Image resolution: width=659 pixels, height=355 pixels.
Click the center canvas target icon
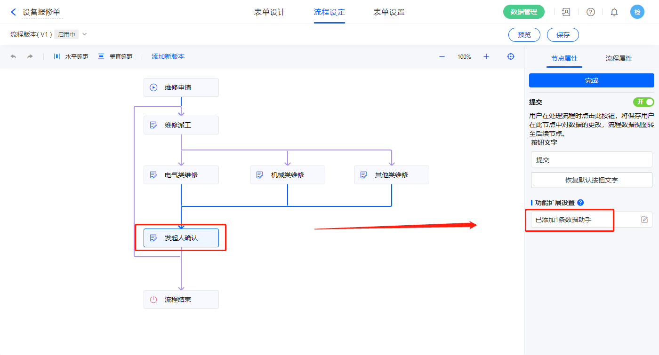pyautogui.click(x=511, y=56)
